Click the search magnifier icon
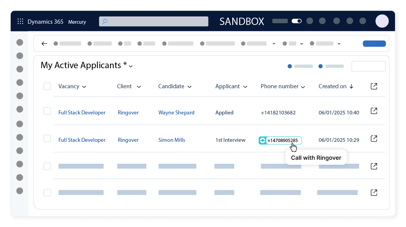 105,22
